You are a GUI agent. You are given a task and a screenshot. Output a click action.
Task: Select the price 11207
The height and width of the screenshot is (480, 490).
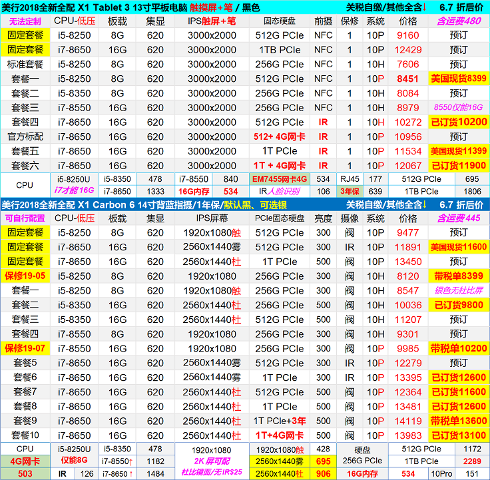[408, 320]
